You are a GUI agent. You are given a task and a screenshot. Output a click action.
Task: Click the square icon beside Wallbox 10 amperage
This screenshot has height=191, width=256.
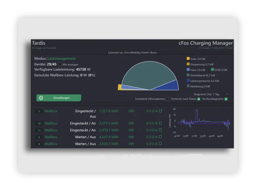pyautogui.click(x=161, y=123)
